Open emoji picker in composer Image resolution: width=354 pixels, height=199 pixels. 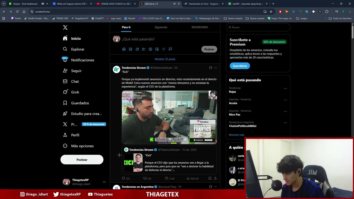150,49
